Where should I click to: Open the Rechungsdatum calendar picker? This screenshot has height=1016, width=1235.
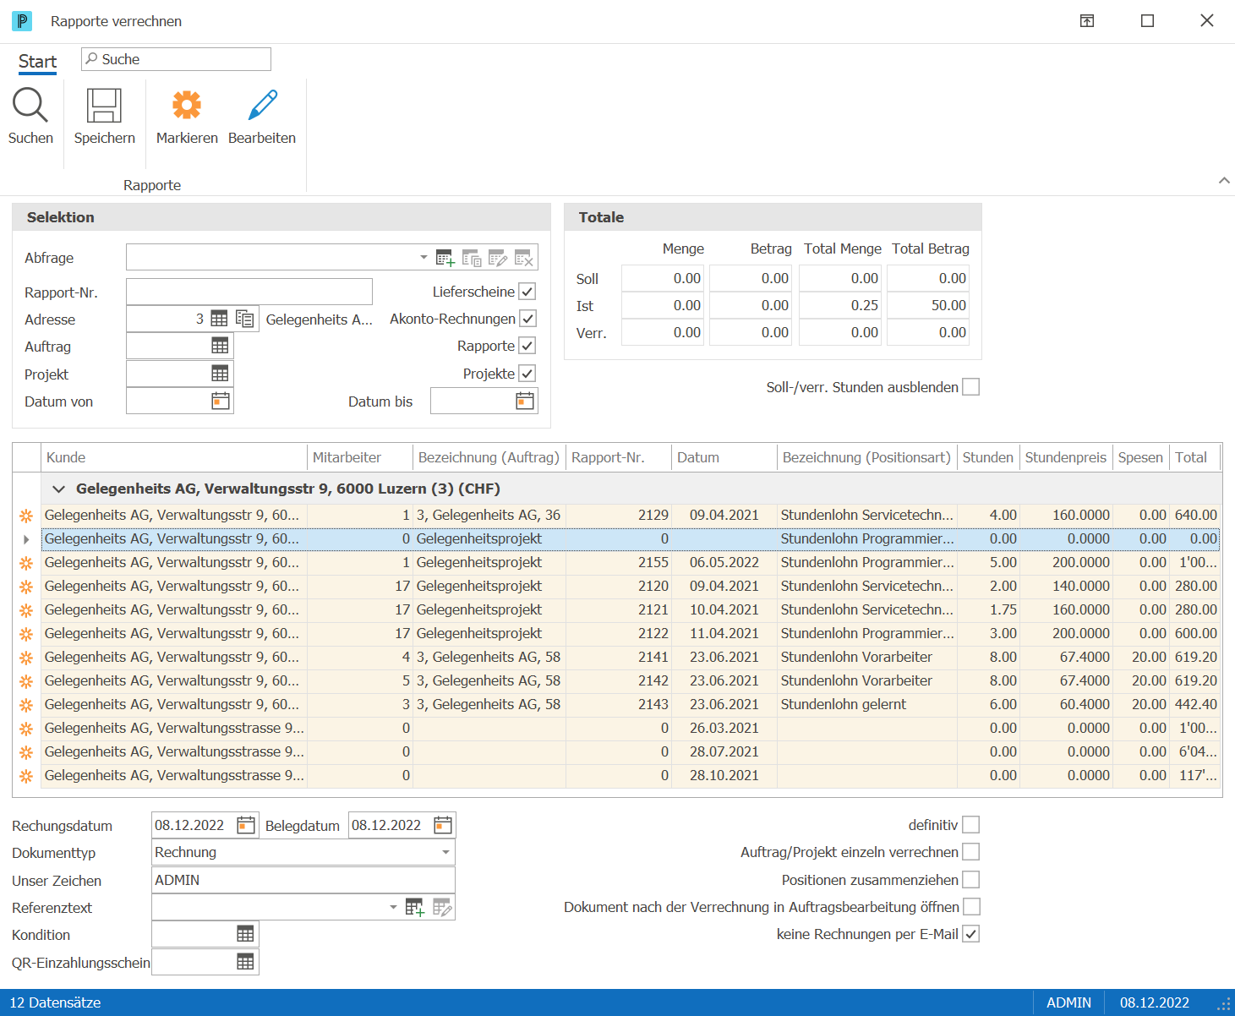(246, 825)
